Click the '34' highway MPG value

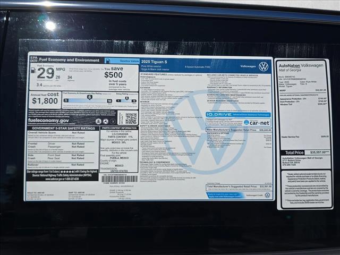pyautogui.click(x=70, y=77)
